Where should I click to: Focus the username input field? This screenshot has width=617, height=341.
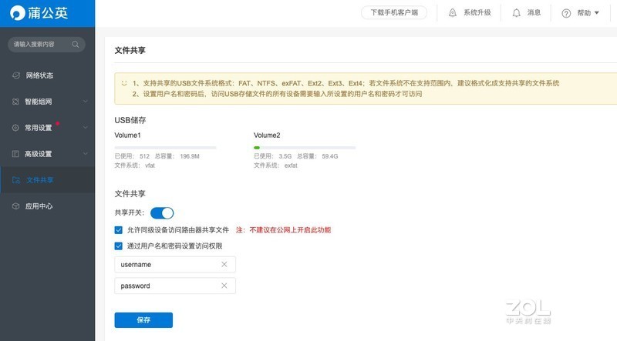(x=175, y=264)
